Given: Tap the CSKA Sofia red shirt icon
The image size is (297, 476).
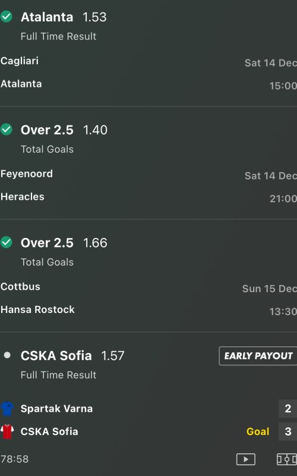Looking at the screenshot, I should (7, 431).
